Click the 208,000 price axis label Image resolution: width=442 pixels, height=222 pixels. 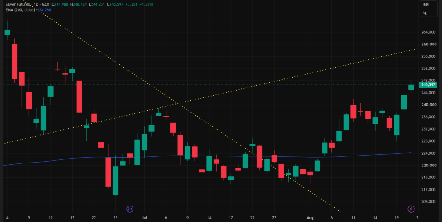coord(428,201)
